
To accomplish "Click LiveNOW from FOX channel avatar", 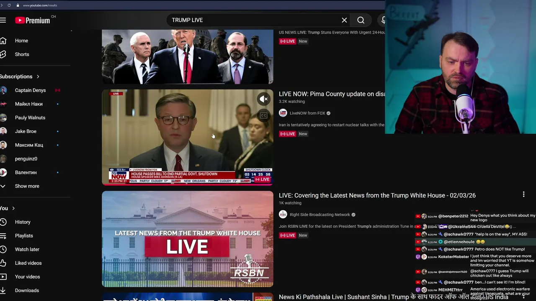I will 283,113.
